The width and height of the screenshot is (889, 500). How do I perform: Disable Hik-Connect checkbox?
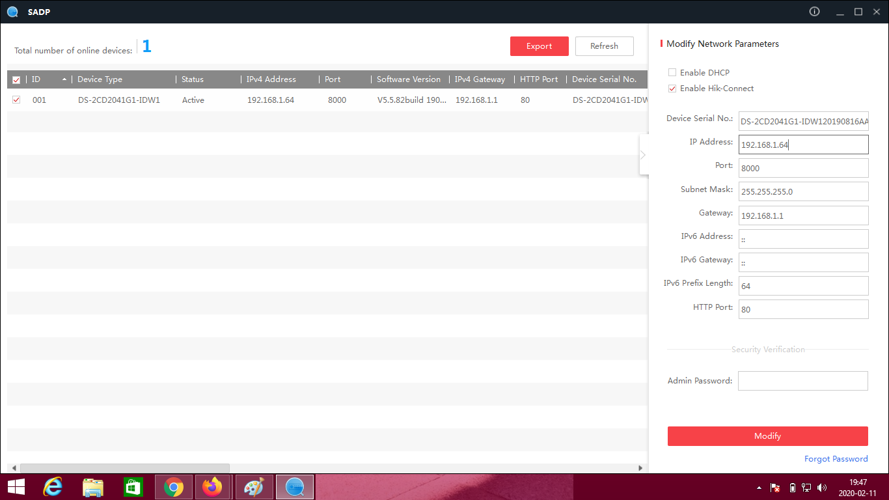click(672, 88)
